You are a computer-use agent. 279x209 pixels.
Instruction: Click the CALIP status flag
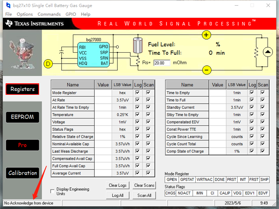tap(225, 193)
